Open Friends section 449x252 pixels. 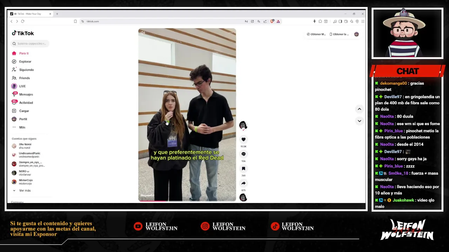click(x=21, y=78)
